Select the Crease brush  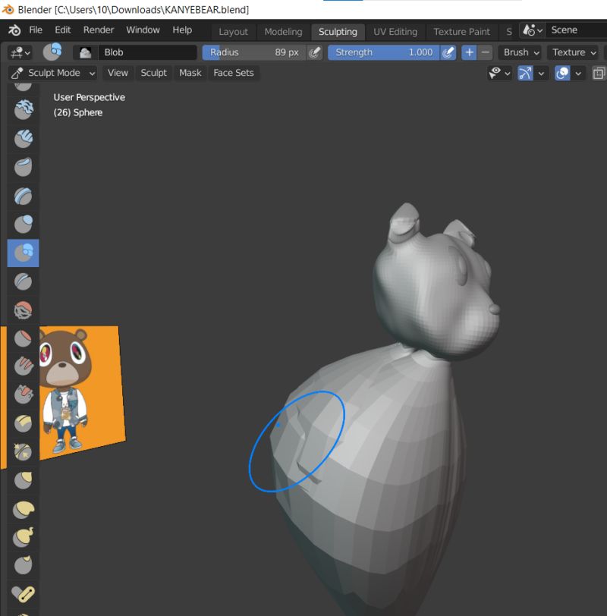click(x=21, y=281)
